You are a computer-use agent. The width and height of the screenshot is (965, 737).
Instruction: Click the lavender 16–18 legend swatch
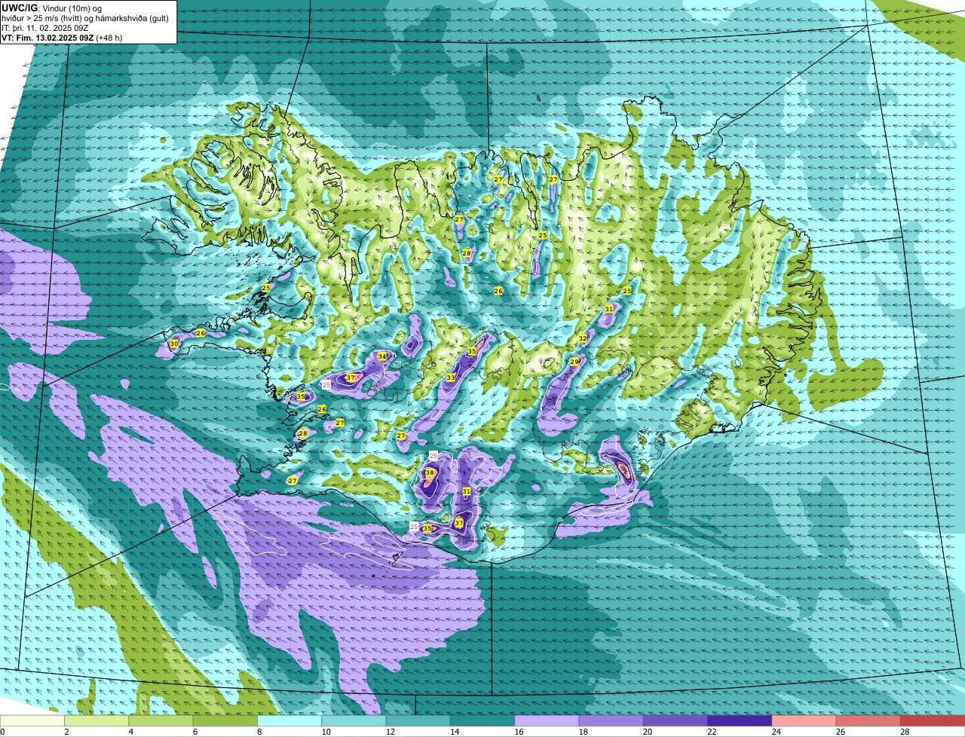(547, 721)
